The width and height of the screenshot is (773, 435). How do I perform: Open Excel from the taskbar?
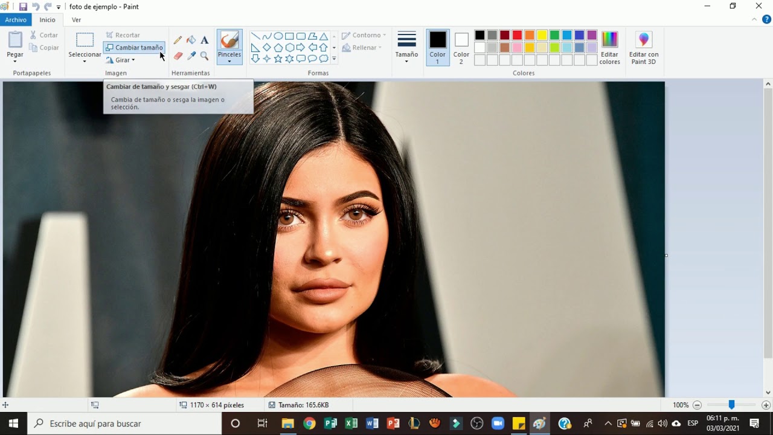click(x=351, y=424)
